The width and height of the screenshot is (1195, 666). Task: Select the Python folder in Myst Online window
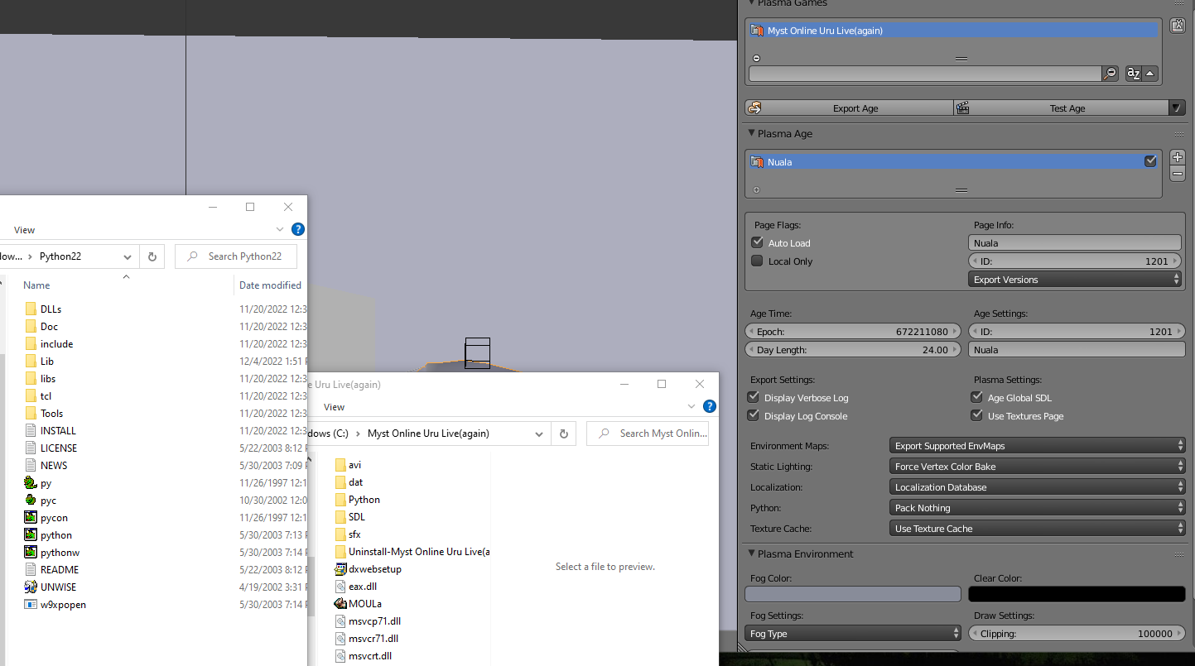(x=358, y=500)
